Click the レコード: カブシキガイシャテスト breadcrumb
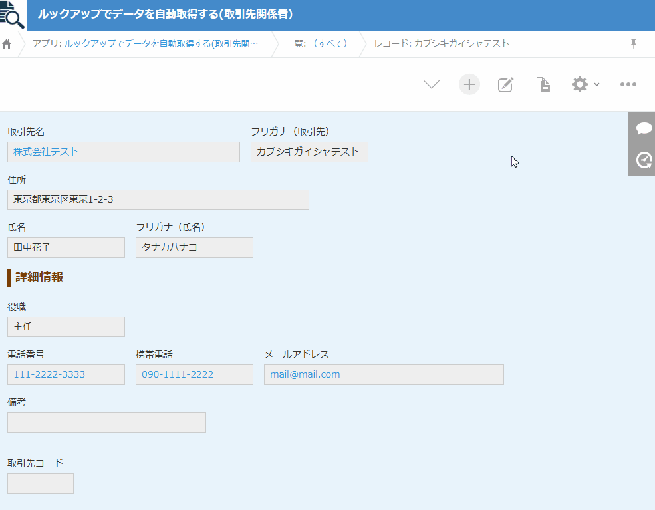655x510 pixels. point(442,44)
